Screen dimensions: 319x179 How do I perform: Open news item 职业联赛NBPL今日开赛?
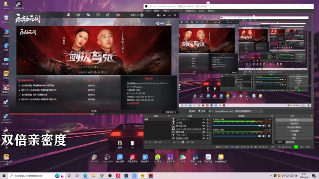pos(38,86)
